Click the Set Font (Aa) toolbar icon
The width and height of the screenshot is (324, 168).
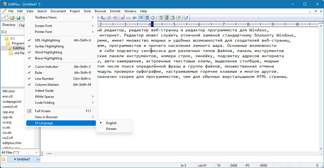point(123,18)
